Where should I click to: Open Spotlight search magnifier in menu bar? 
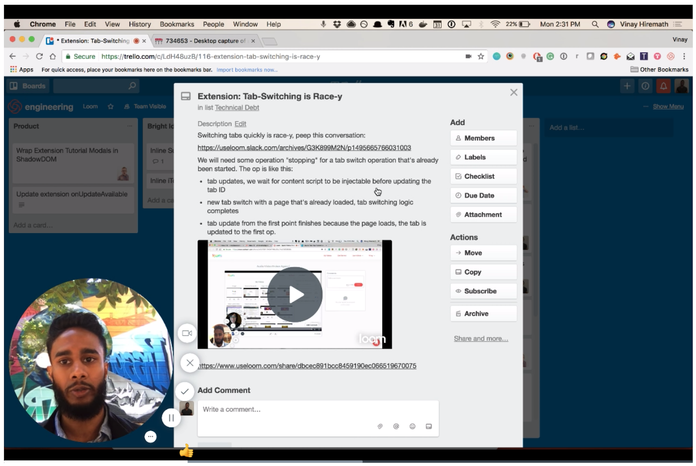point(595,24)
